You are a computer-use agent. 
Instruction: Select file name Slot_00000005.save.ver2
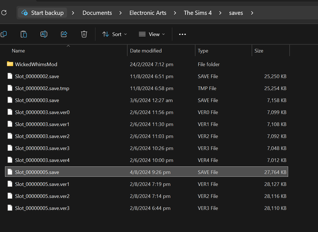coord(42,196)
